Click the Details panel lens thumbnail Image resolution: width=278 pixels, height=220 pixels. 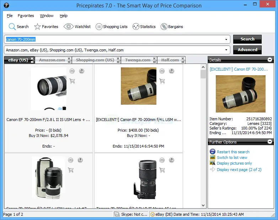point(240,94)
